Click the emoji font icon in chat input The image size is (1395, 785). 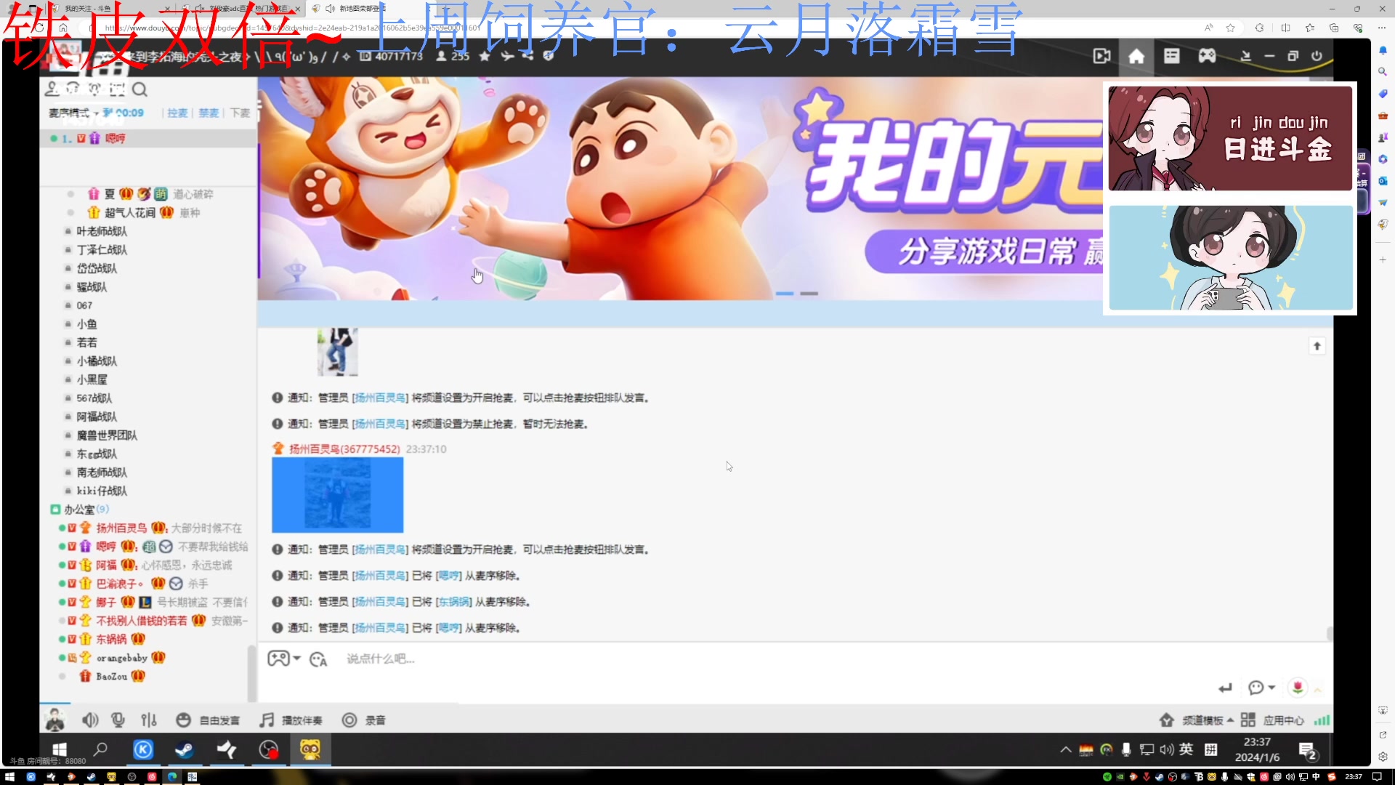click(x=318, y=659)
